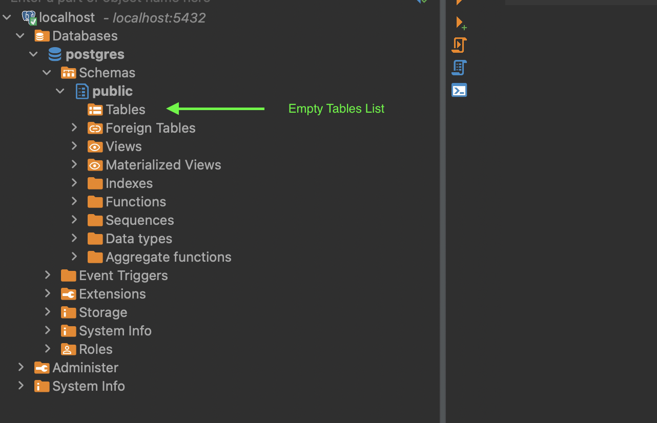
Task: Expand the Foreign Tables node
Action: [x=74, y=128]
